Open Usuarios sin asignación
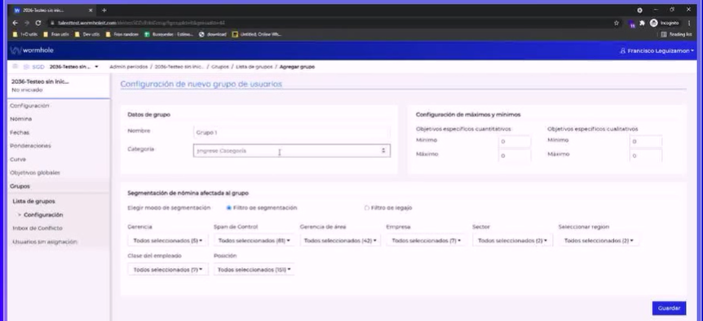703x321 pixels. [x=45, y=242]
